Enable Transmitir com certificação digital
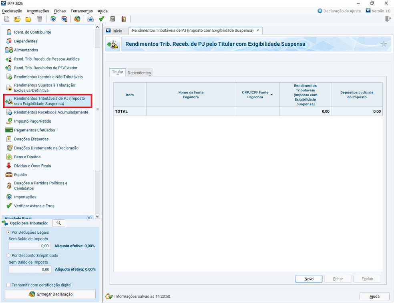 point(9,285)
